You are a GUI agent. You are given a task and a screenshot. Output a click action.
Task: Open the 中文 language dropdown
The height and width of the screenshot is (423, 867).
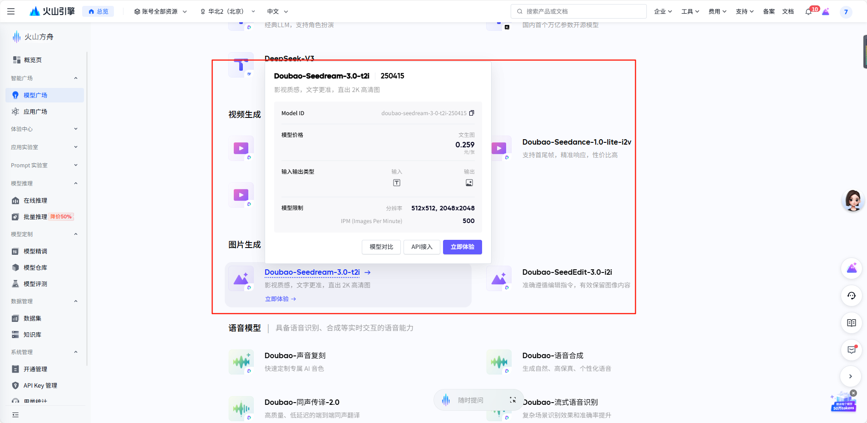(277, 11)
